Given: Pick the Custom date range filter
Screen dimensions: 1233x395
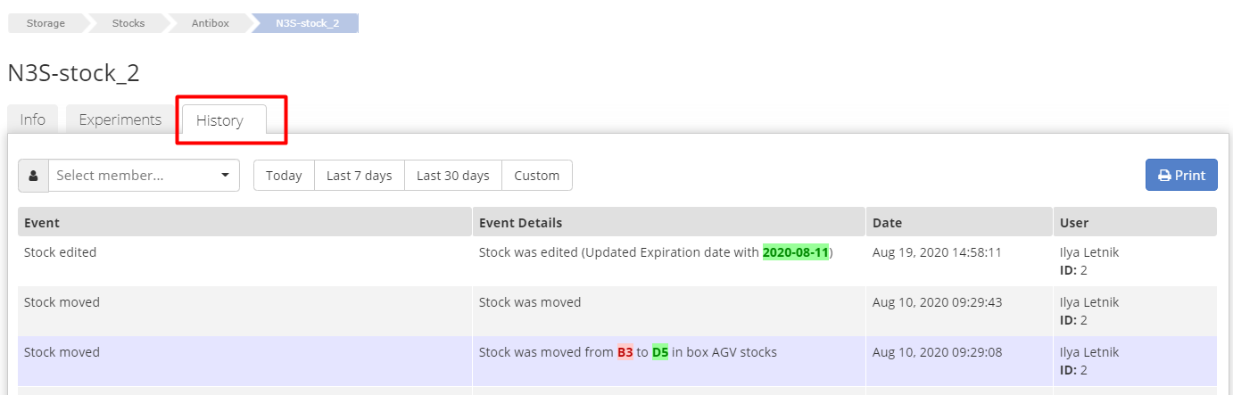Looking at the screenshot, I should coord(536,176).
